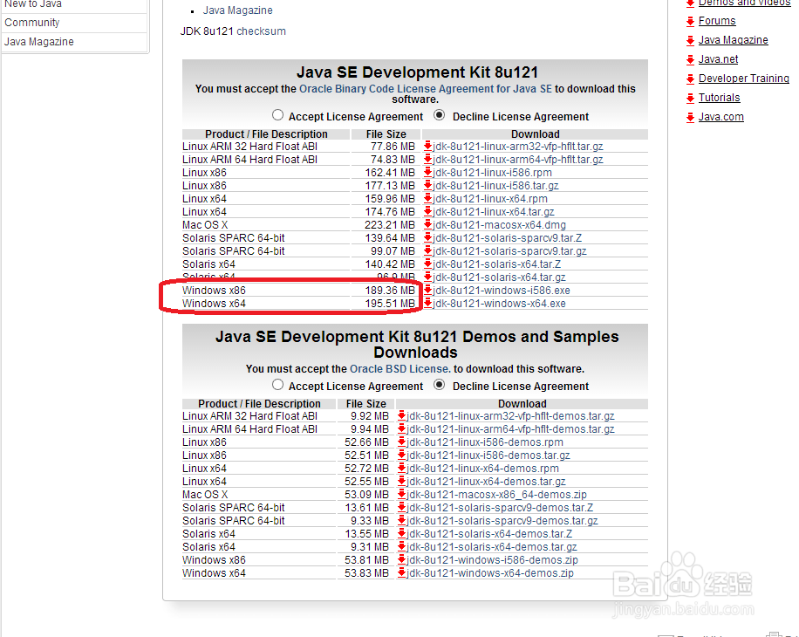Download jdk-8u121-solaris-x64.tar.gz file link
This screenshot has height=637, width=799.
click(499, 277)
